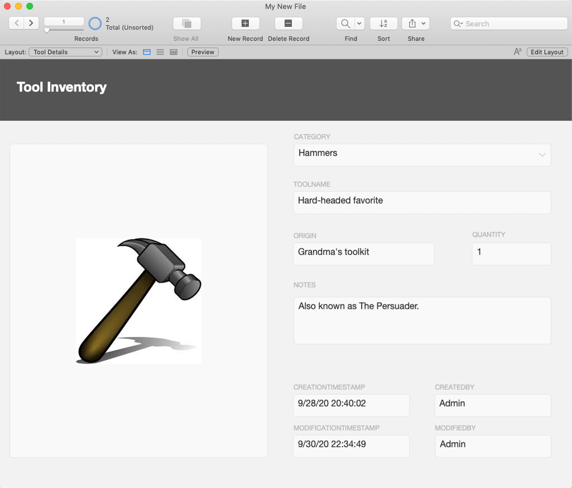Click the hammer image in container

point(138,301)
